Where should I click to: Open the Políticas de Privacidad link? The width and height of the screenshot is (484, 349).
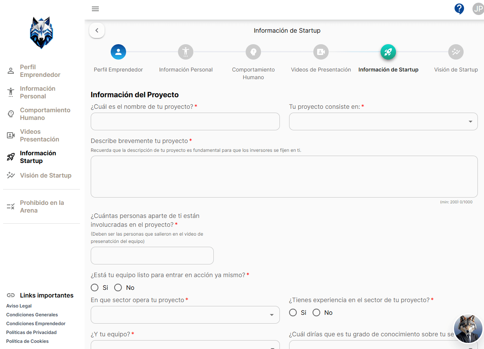pos(31,332)
